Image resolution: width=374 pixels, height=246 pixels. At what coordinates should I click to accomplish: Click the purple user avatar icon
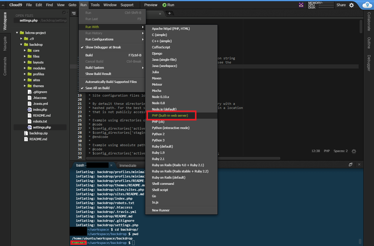(x=301, y=5)
